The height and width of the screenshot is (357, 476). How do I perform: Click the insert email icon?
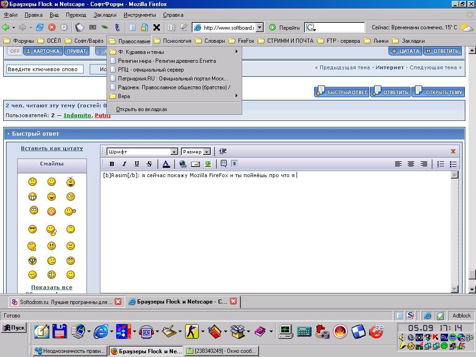195,164
